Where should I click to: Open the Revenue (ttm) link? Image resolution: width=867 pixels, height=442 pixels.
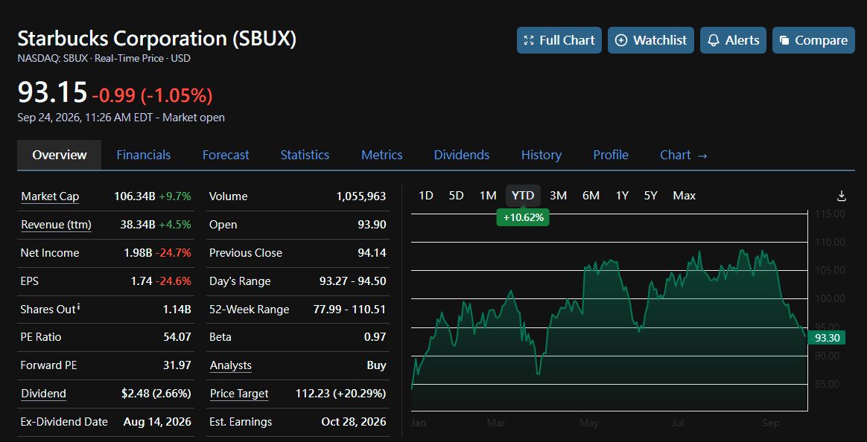coord(56,224)
